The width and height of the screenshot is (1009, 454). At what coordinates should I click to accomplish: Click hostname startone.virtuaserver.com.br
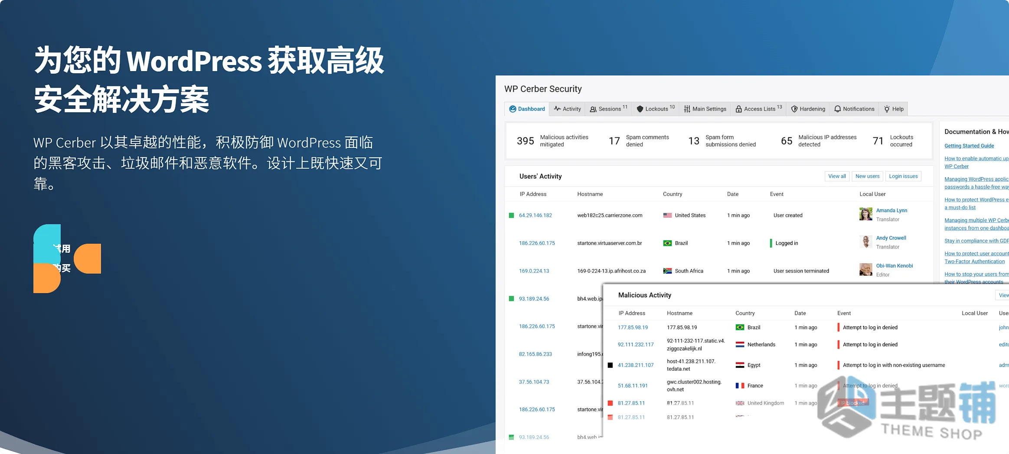pyautogui.click(x=609, y=243)
